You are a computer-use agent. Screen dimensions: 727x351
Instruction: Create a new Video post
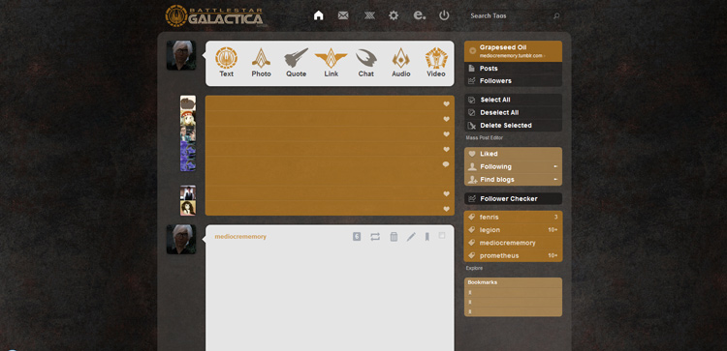[x=436, y=63]
